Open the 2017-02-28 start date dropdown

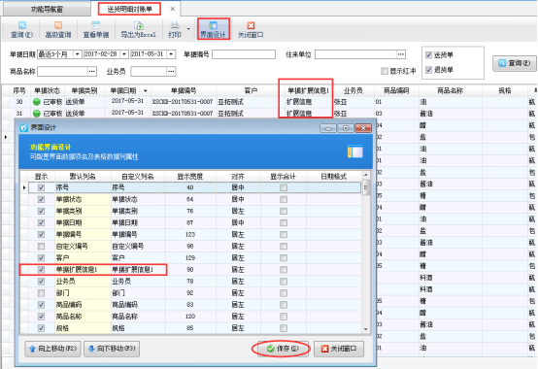pyautogui.click(x=124, y=54)
